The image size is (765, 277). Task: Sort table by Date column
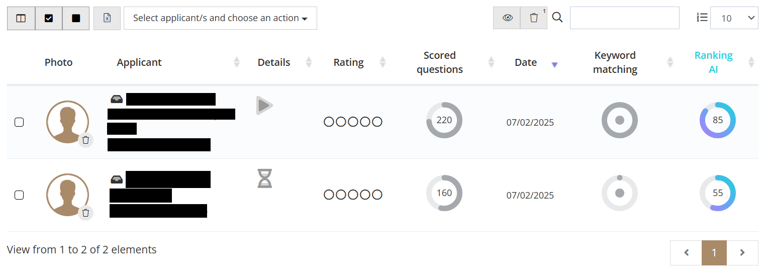tap(526, 62)
